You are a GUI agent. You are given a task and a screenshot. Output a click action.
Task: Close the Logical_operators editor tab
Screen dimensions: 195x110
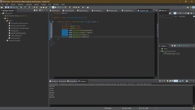(151, 11)
